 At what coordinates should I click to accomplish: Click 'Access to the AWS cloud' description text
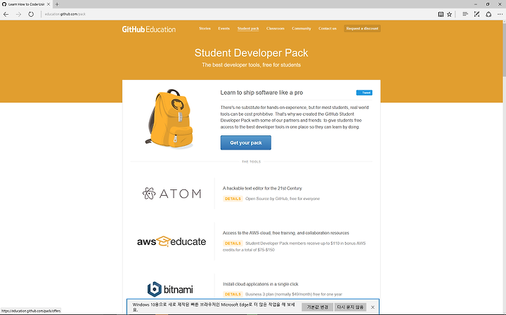click(285, 233)
